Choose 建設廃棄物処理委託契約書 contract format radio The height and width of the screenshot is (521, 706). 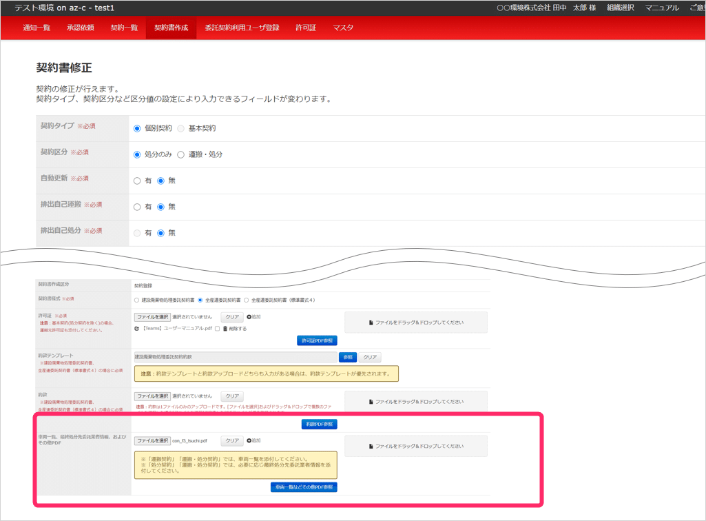136,300
